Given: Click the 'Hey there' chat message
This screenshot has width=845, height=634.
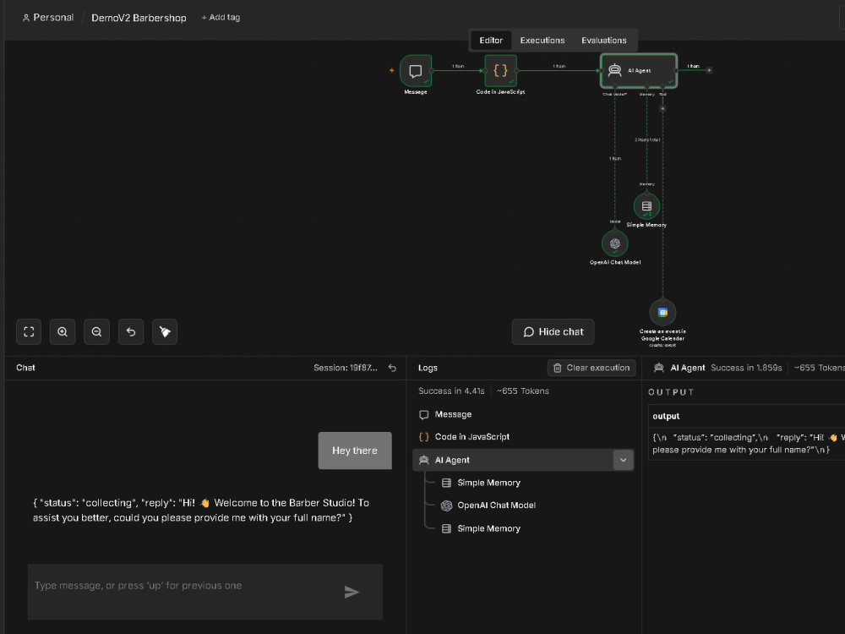Looking at the screenshot, I should pyautogui.click(x=355, y=451).
